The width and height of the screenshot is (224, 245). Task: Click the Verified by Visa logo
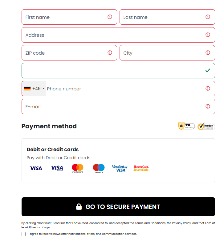(120, 168)
